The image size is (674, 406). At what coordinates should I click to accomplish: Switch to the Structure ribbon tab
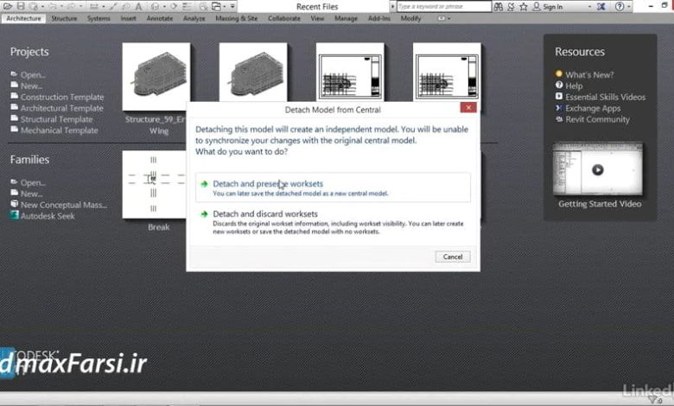(64, 18)
